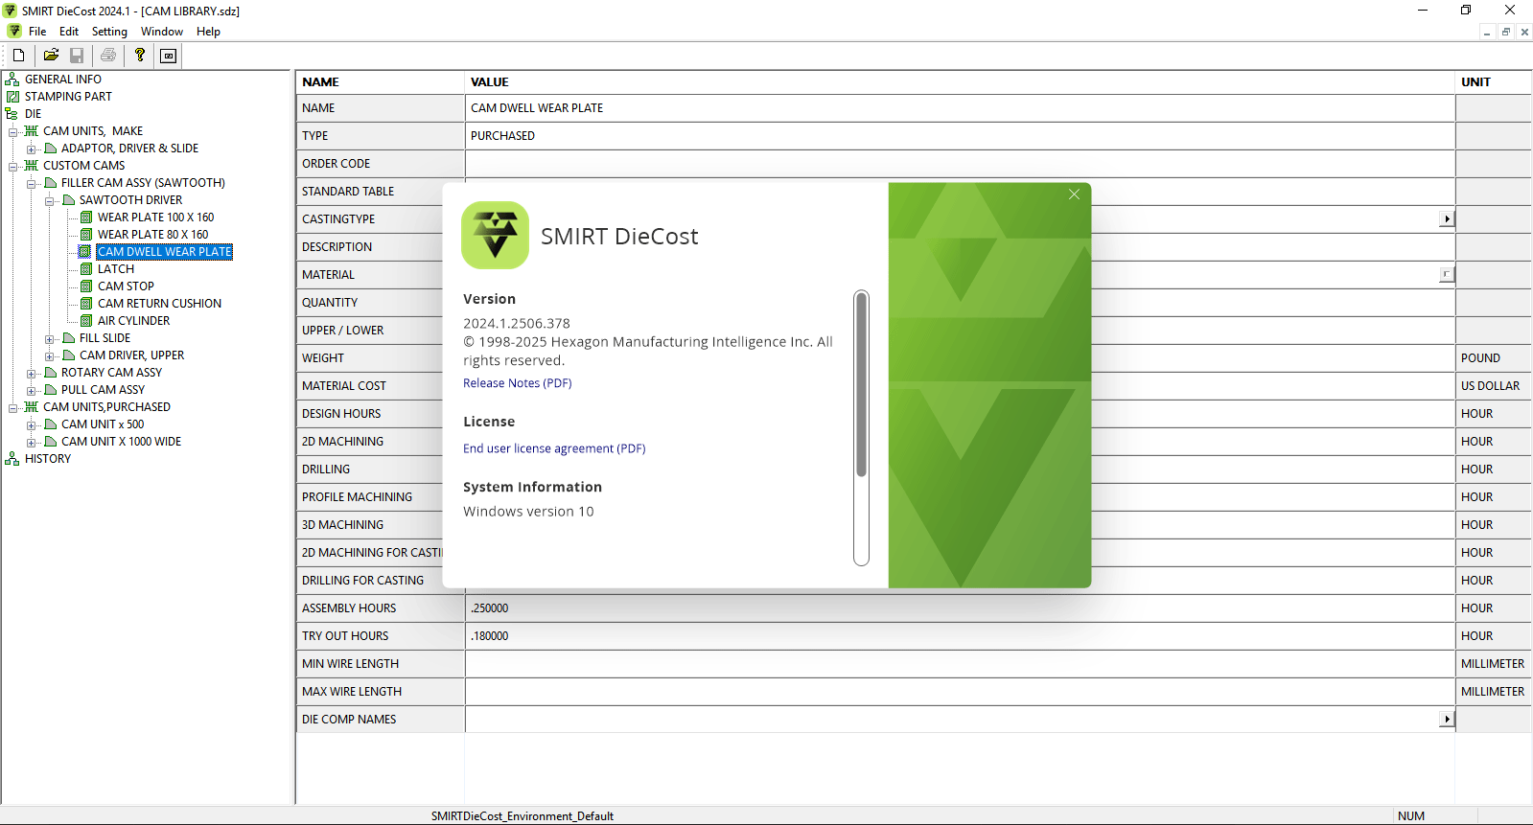Click the New document toolbar icon
Image resolution: width=1533 pixels, height=825 pixels.
point(18,56)
